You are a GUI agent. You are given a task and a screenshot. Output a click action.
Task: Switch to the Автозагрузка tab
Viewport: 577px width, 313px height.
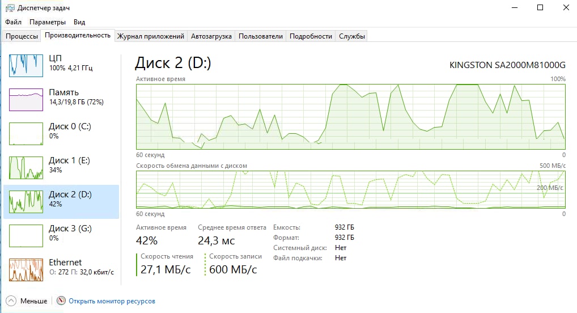(x=211, y=36)
